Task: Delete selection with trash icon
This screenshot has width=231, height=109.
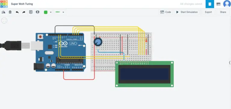Action: [x=10, y=12]
